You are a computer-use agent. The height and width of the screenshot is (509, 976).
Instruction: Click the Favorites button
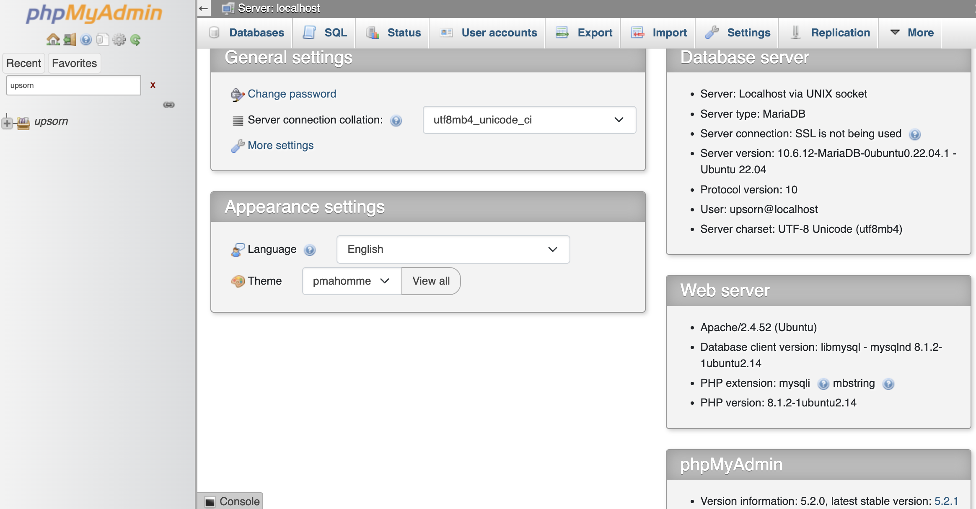point(74,63)
